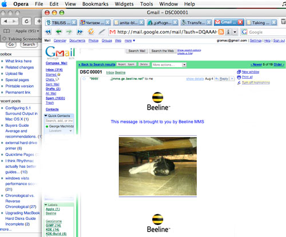Open the More actions dropdown
Image resolution: width=286 pixels, height=237 pixels.
(x=169, y=65)
